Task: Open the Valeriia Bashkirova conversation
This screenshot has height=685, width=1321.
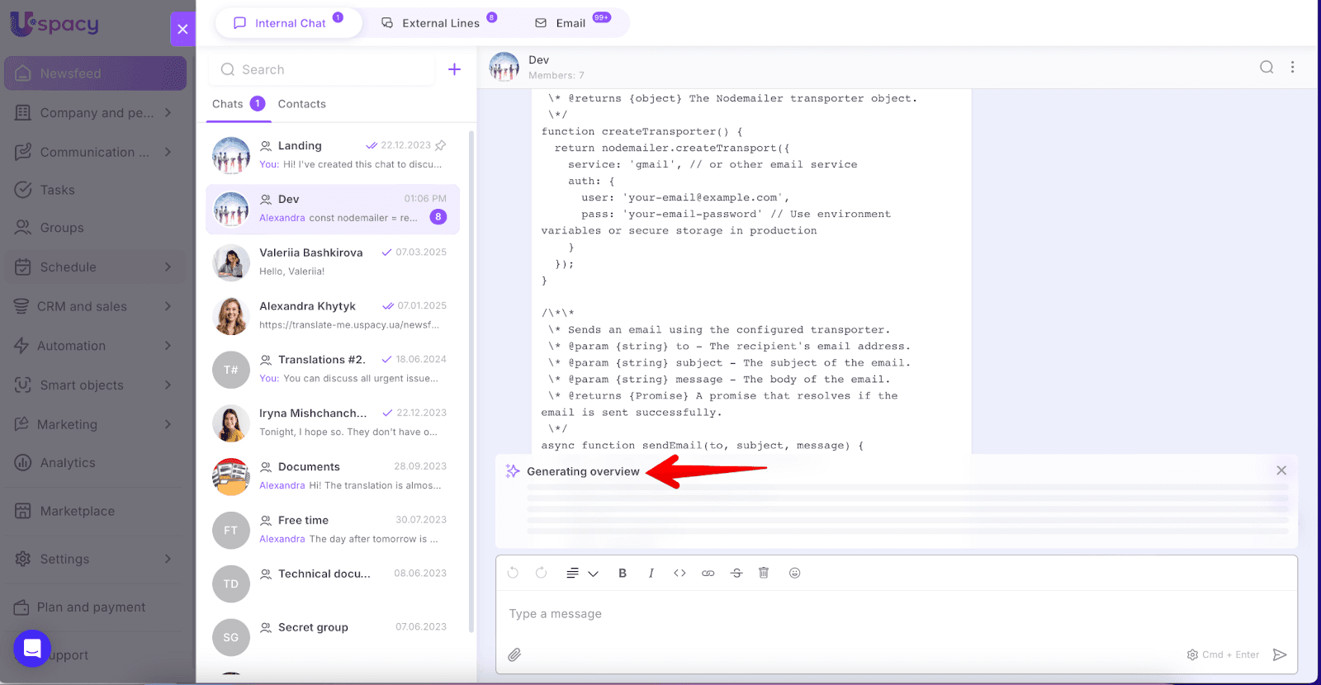Action: (332, 262)
